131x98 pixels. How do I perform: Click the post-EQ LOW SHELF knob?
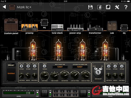click(x=109, y=76)
